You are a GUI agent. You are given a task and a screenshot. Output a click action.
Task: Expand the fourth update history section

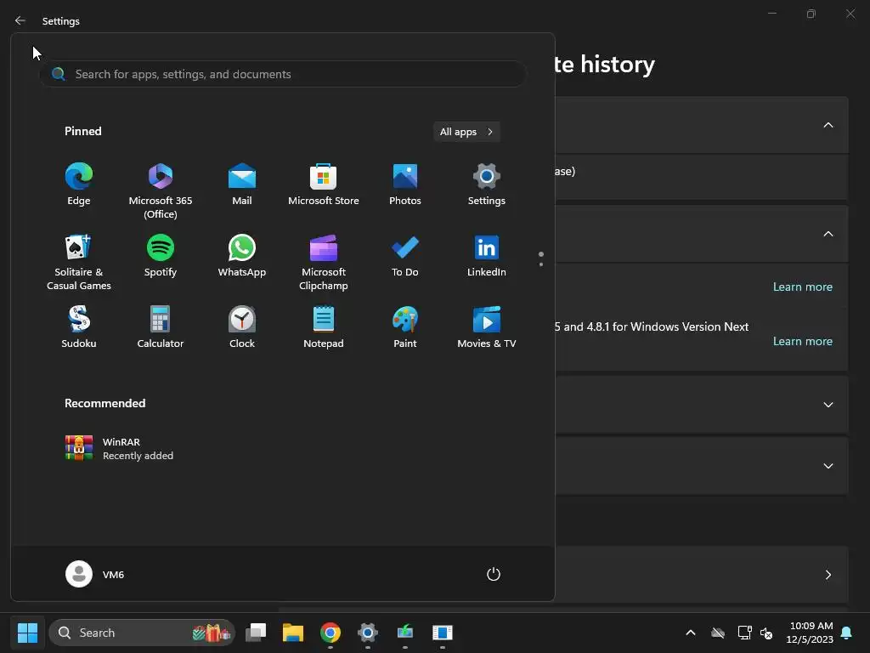coord(828,466)
